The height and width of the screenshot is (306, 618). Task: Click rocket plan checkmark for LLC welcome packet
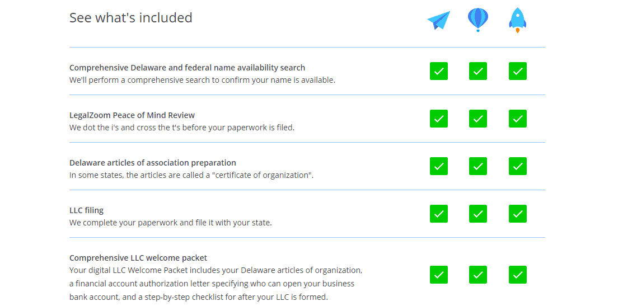click(x=518, y=275)
